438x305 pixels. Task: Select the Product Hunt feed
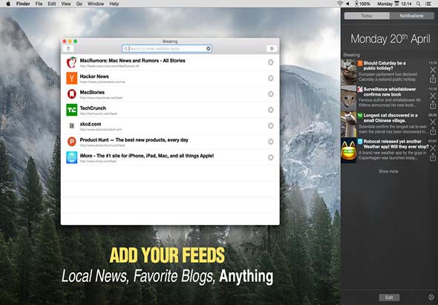click(x=170, y=142)
